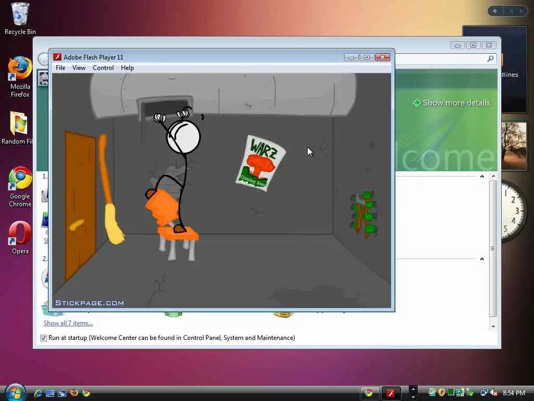Click the search magnifier in Welcome Center

point(490,58)
